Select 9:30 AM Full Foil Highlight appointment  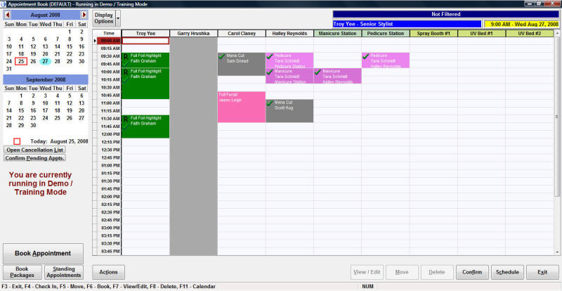click(x=145, y=60)
